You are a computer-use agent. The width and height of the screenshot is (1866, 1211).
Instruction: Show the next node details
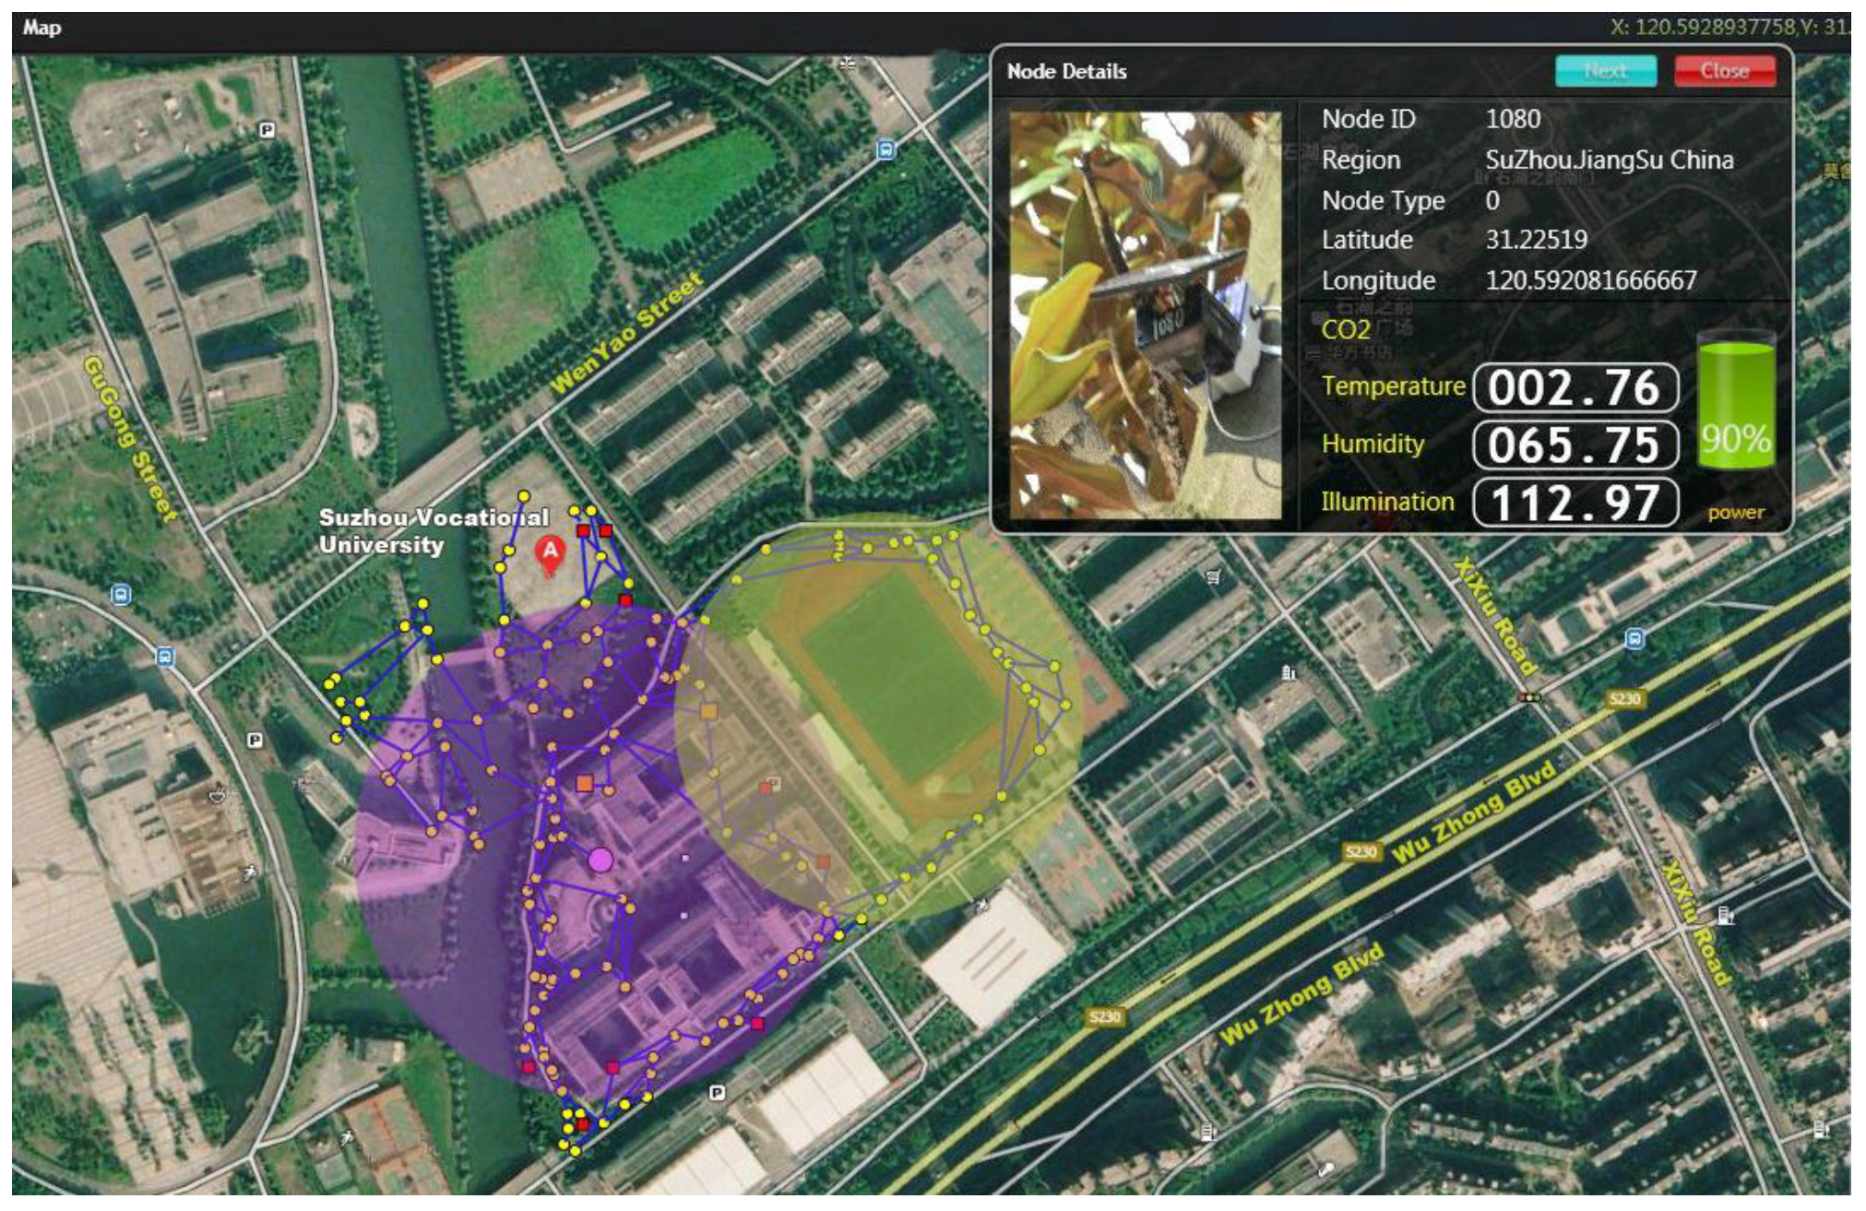(1605, 71)
